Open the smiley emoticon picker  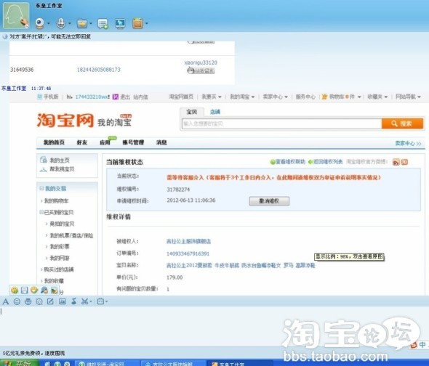17,301
